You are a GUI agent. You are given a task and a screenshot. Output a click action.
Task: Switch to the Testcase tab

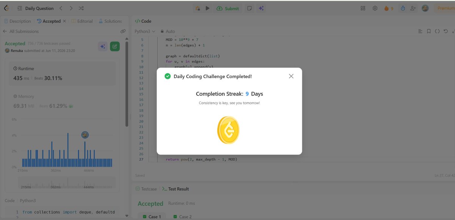tap(146, 189)
